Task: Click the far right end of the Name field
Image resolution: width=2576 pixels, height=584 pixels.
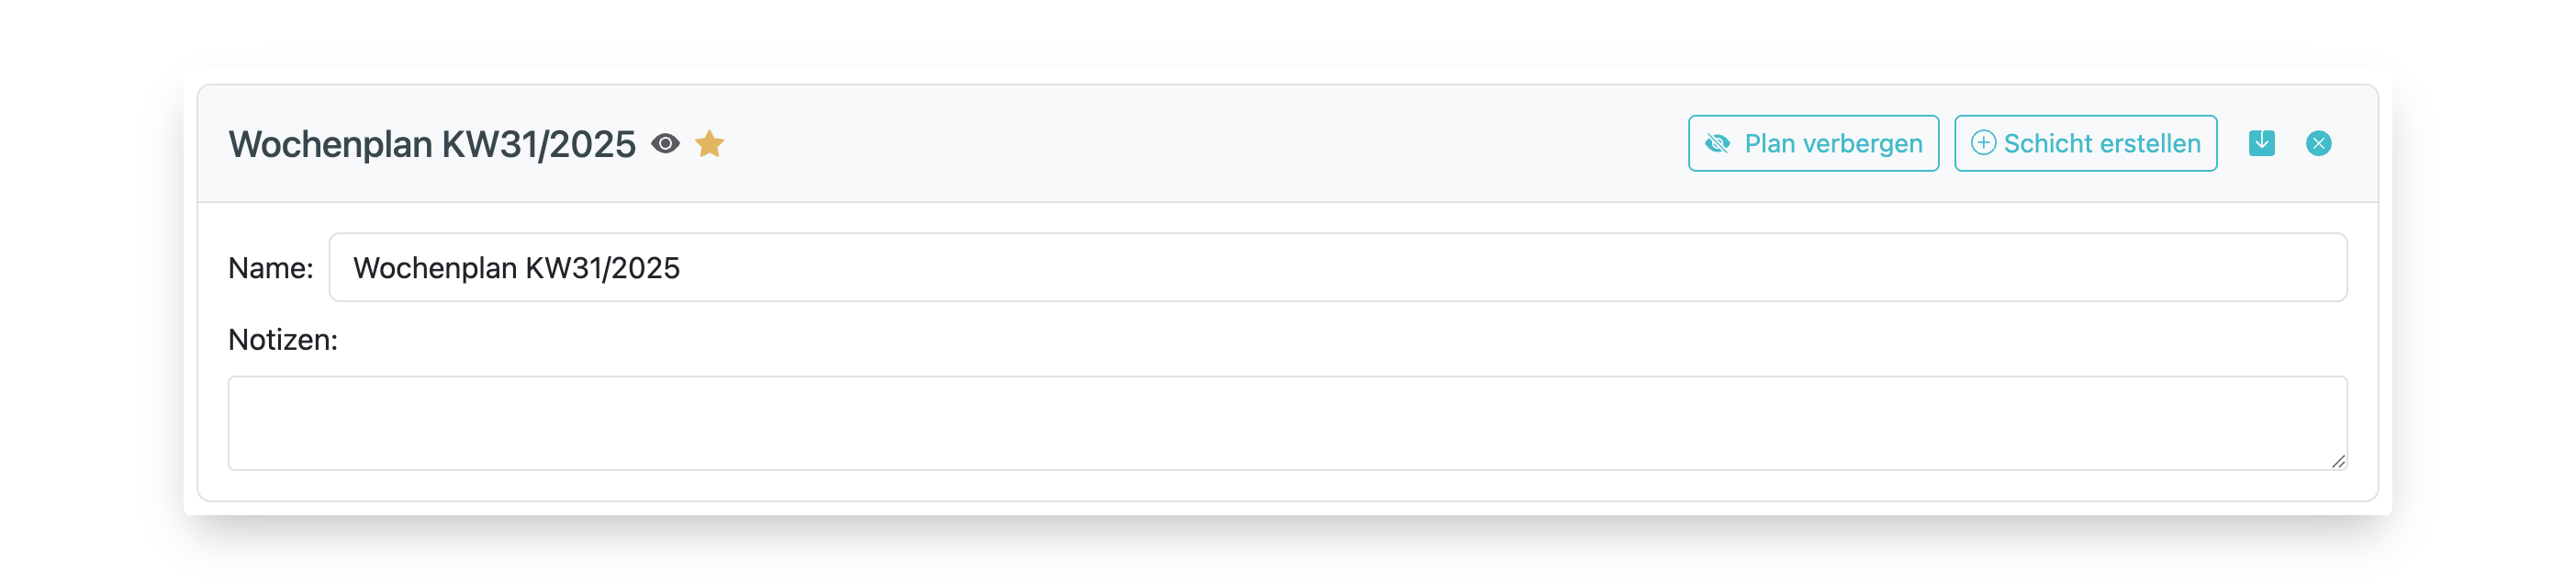Action: (x=2320, y=268)
